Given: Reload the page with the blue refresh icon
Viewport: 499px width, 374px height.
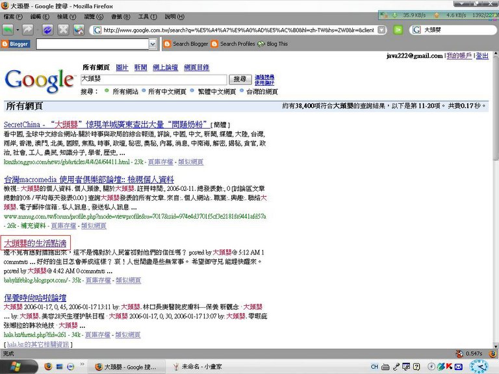Looking at the screenshot, I should pyautogui.click(x=47, y=30).
